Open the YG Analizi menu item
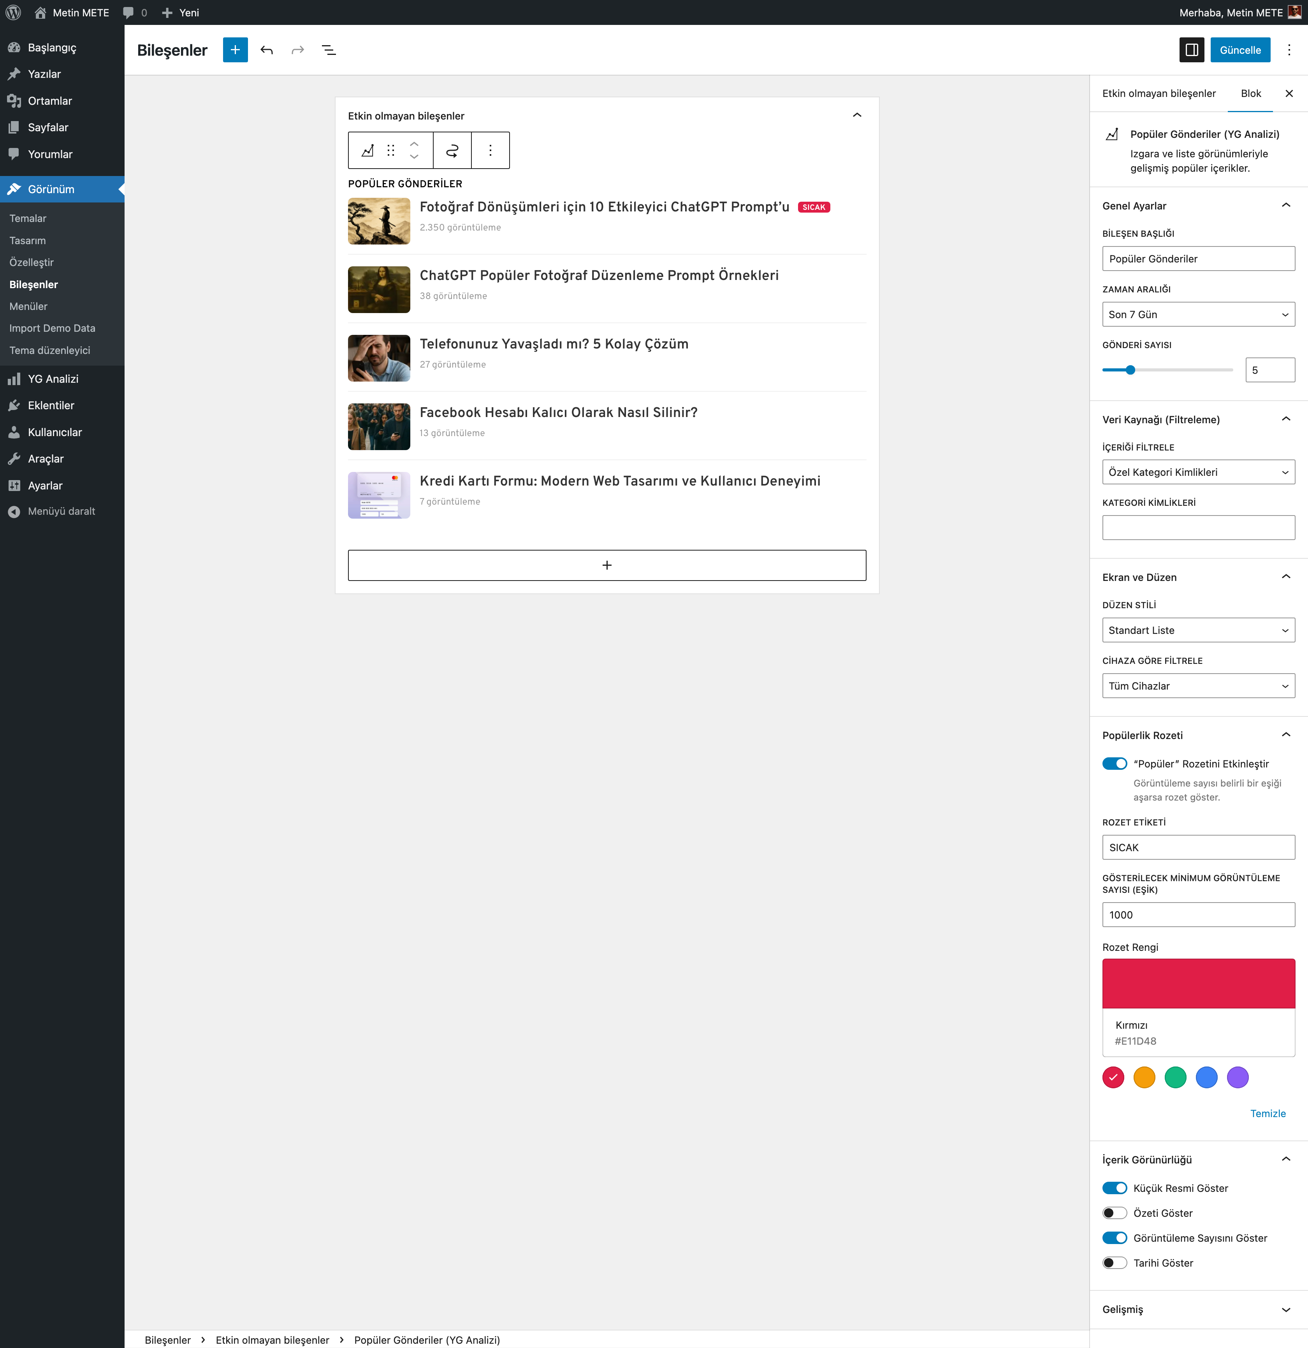 53,379
